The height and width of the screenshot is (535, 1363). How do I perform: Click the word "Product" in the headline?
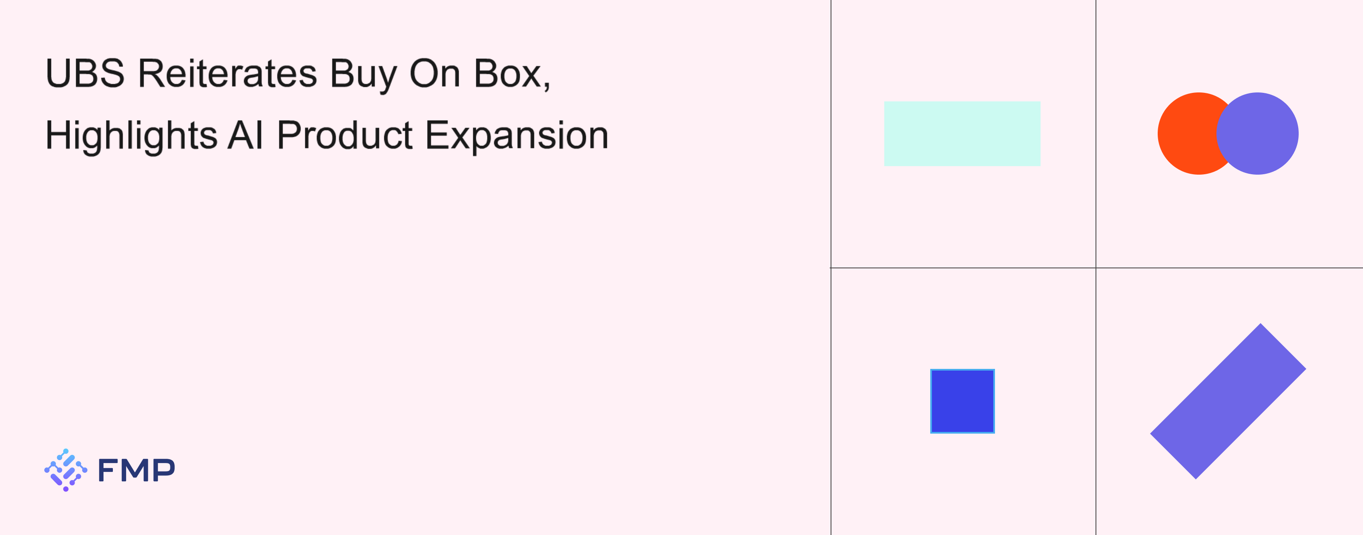point(345,135)
